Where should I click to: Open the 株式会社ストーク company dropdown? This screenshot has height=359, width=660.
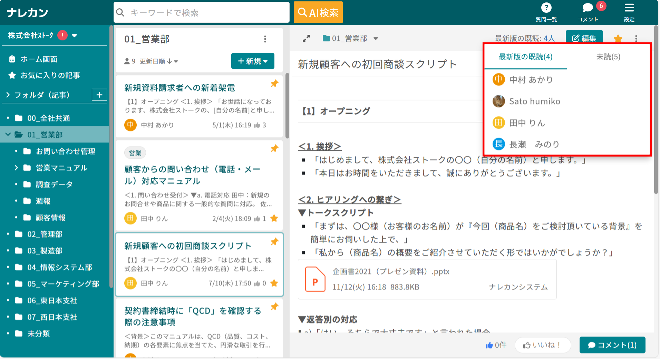pyautogui.click(x=74, y=36)
